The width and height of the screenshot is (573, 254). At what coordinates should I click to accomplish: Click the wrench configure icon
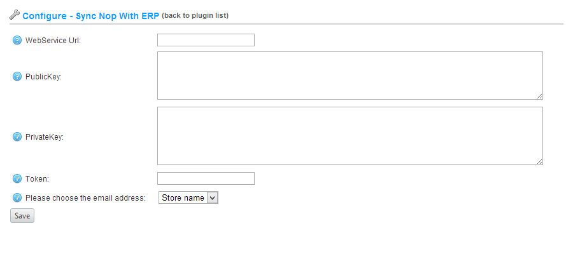click(14, 15)
